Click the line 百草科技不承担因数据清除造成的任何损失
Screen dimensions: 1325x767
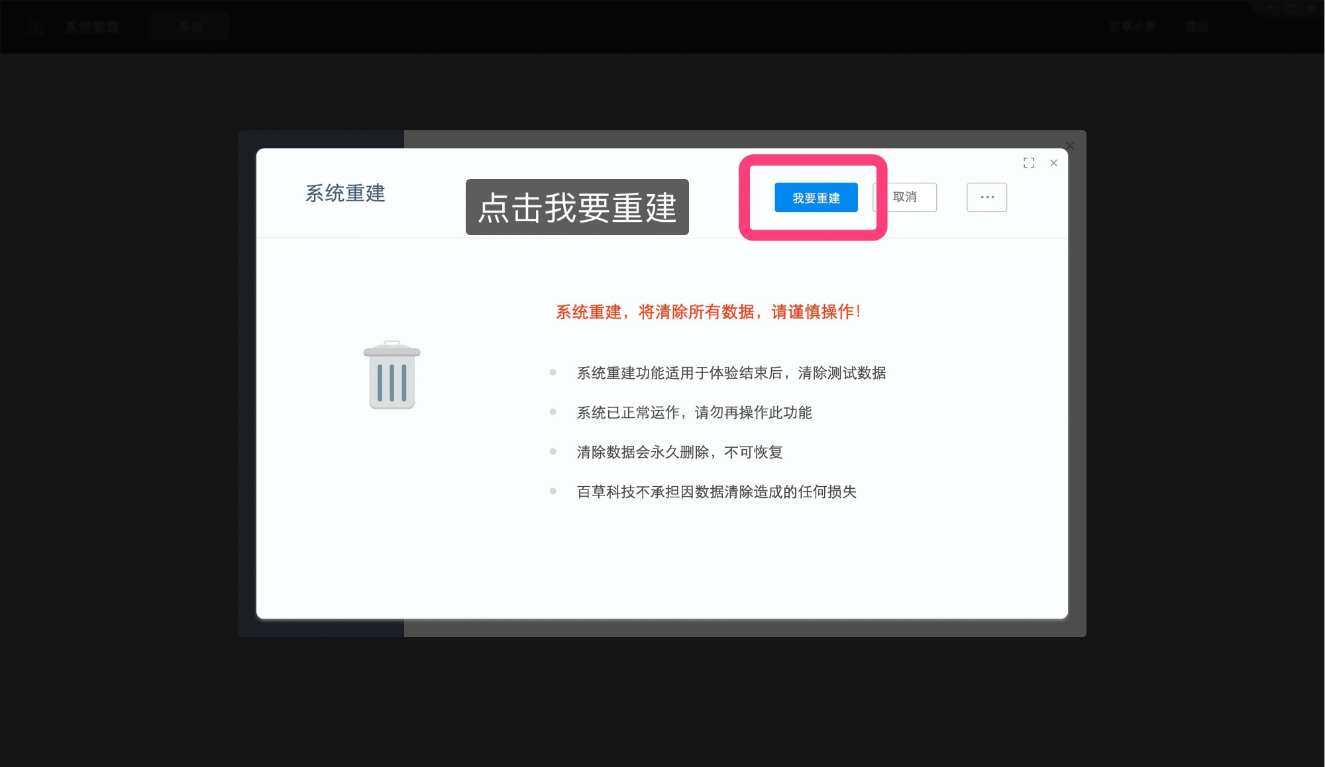(x=717, y=492)
